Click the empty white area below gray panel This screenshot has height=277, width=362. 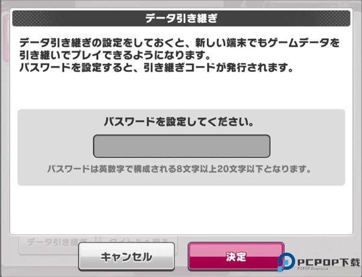coord(181,209)
